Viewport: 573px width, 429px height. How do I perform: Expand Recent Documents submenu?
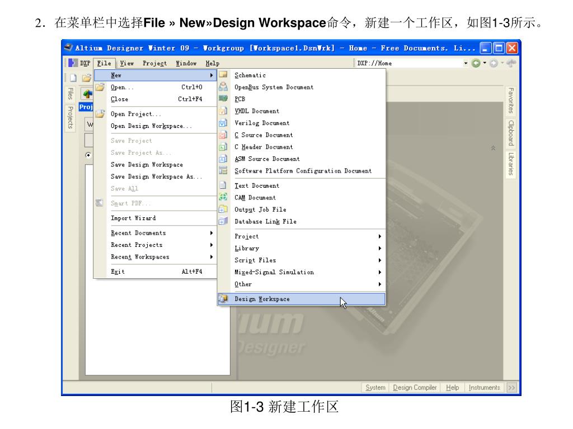156,233
